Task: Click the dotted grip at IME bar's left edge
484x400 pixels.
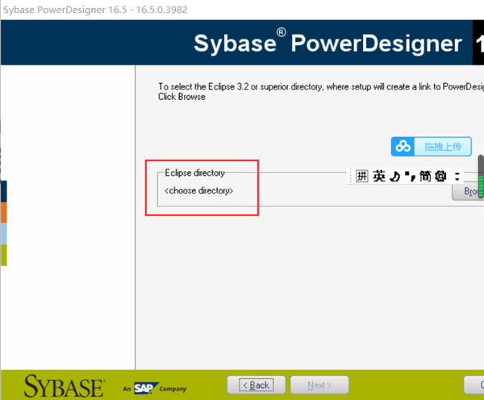Action: tap(352, 176)
